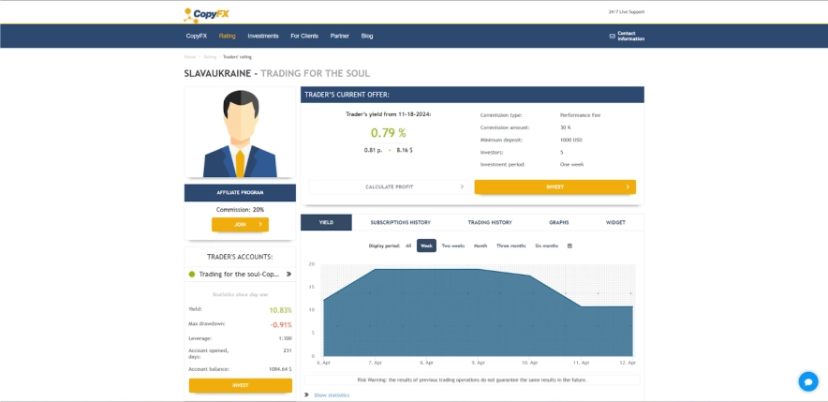
Task: Click the green account status dot
Action: click(x=192, y=275)
